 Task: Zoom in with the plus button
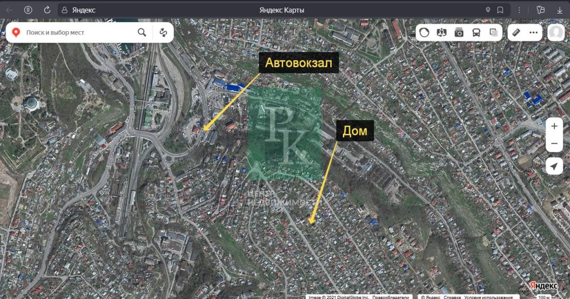click(554, 126)
